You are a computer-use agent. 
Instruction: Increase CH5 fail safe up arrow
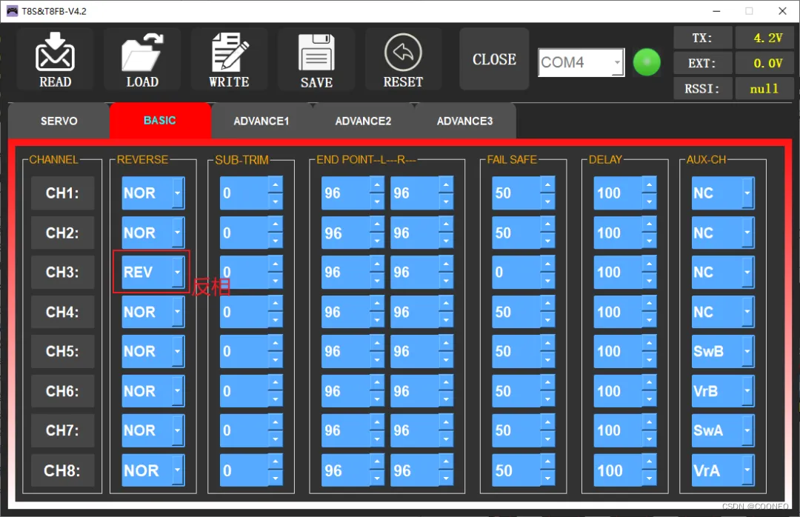click(x=547, y=343)
